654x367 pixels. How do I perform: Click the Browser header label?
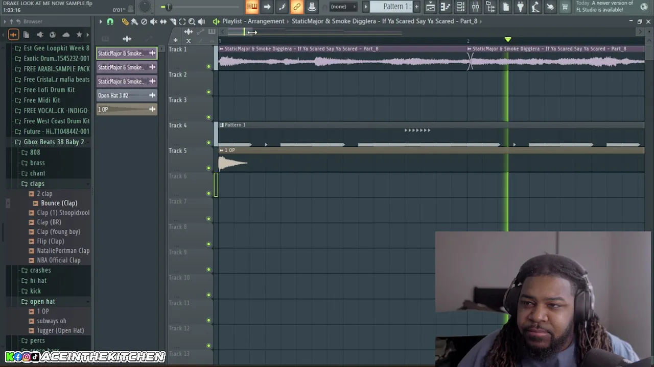33,21
